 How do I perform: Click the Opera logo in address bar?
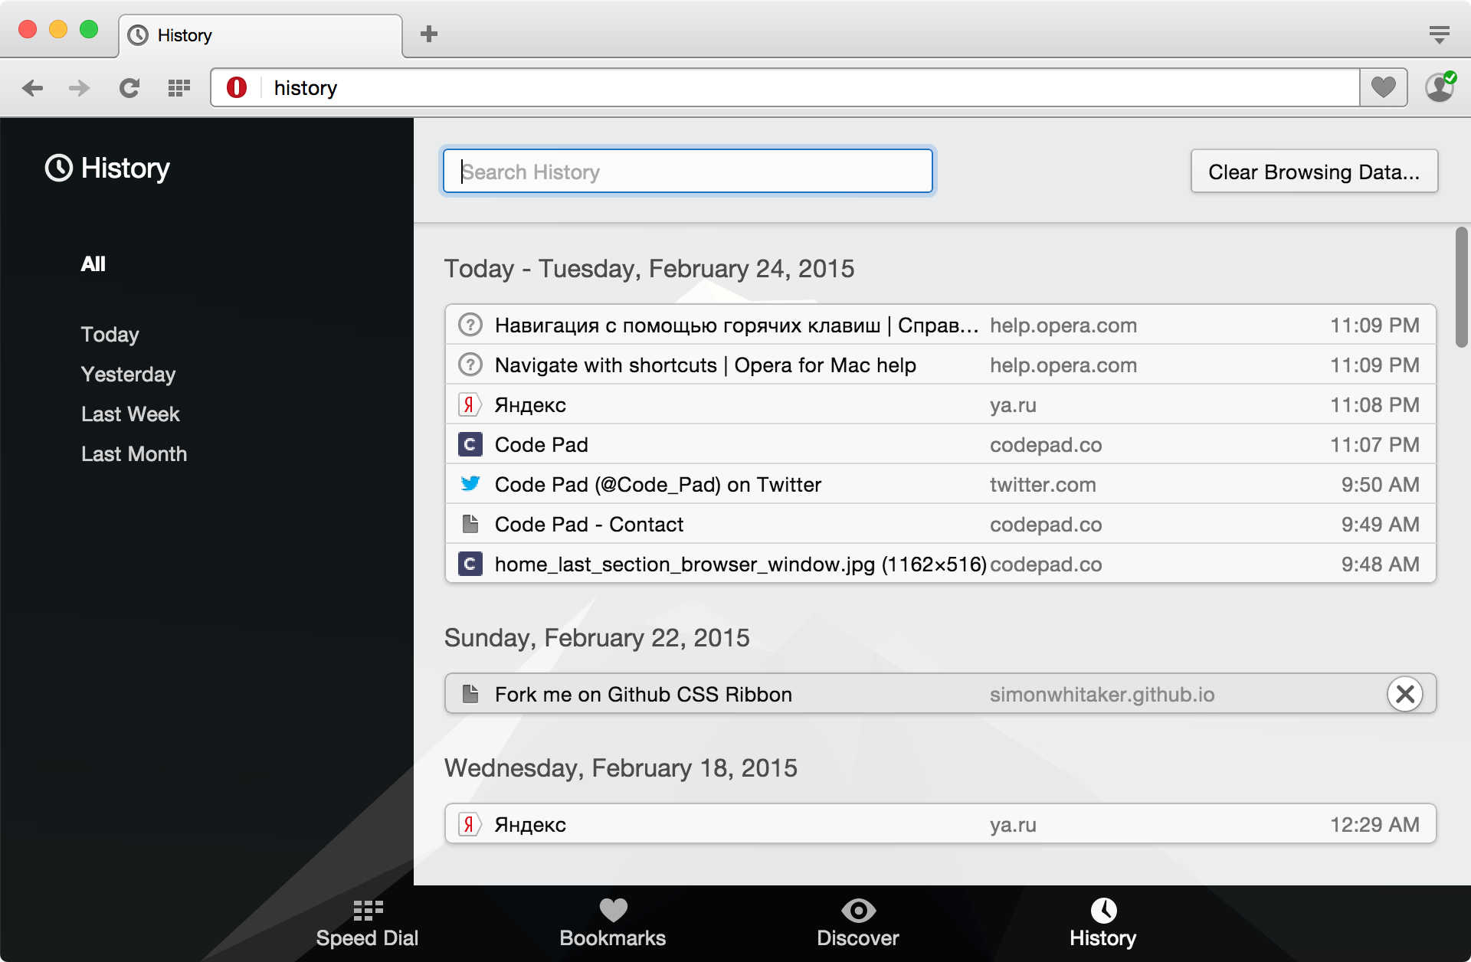(238, 87)
